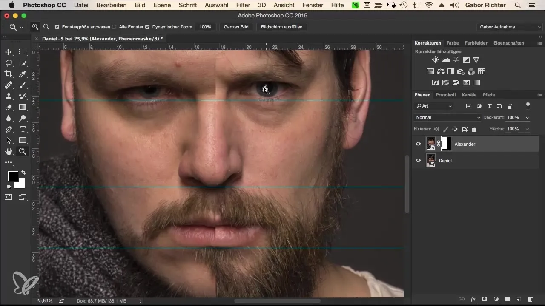Select the Clone Stamp tool
This screenshot has width=545, height=306.
tap(8, 96)
